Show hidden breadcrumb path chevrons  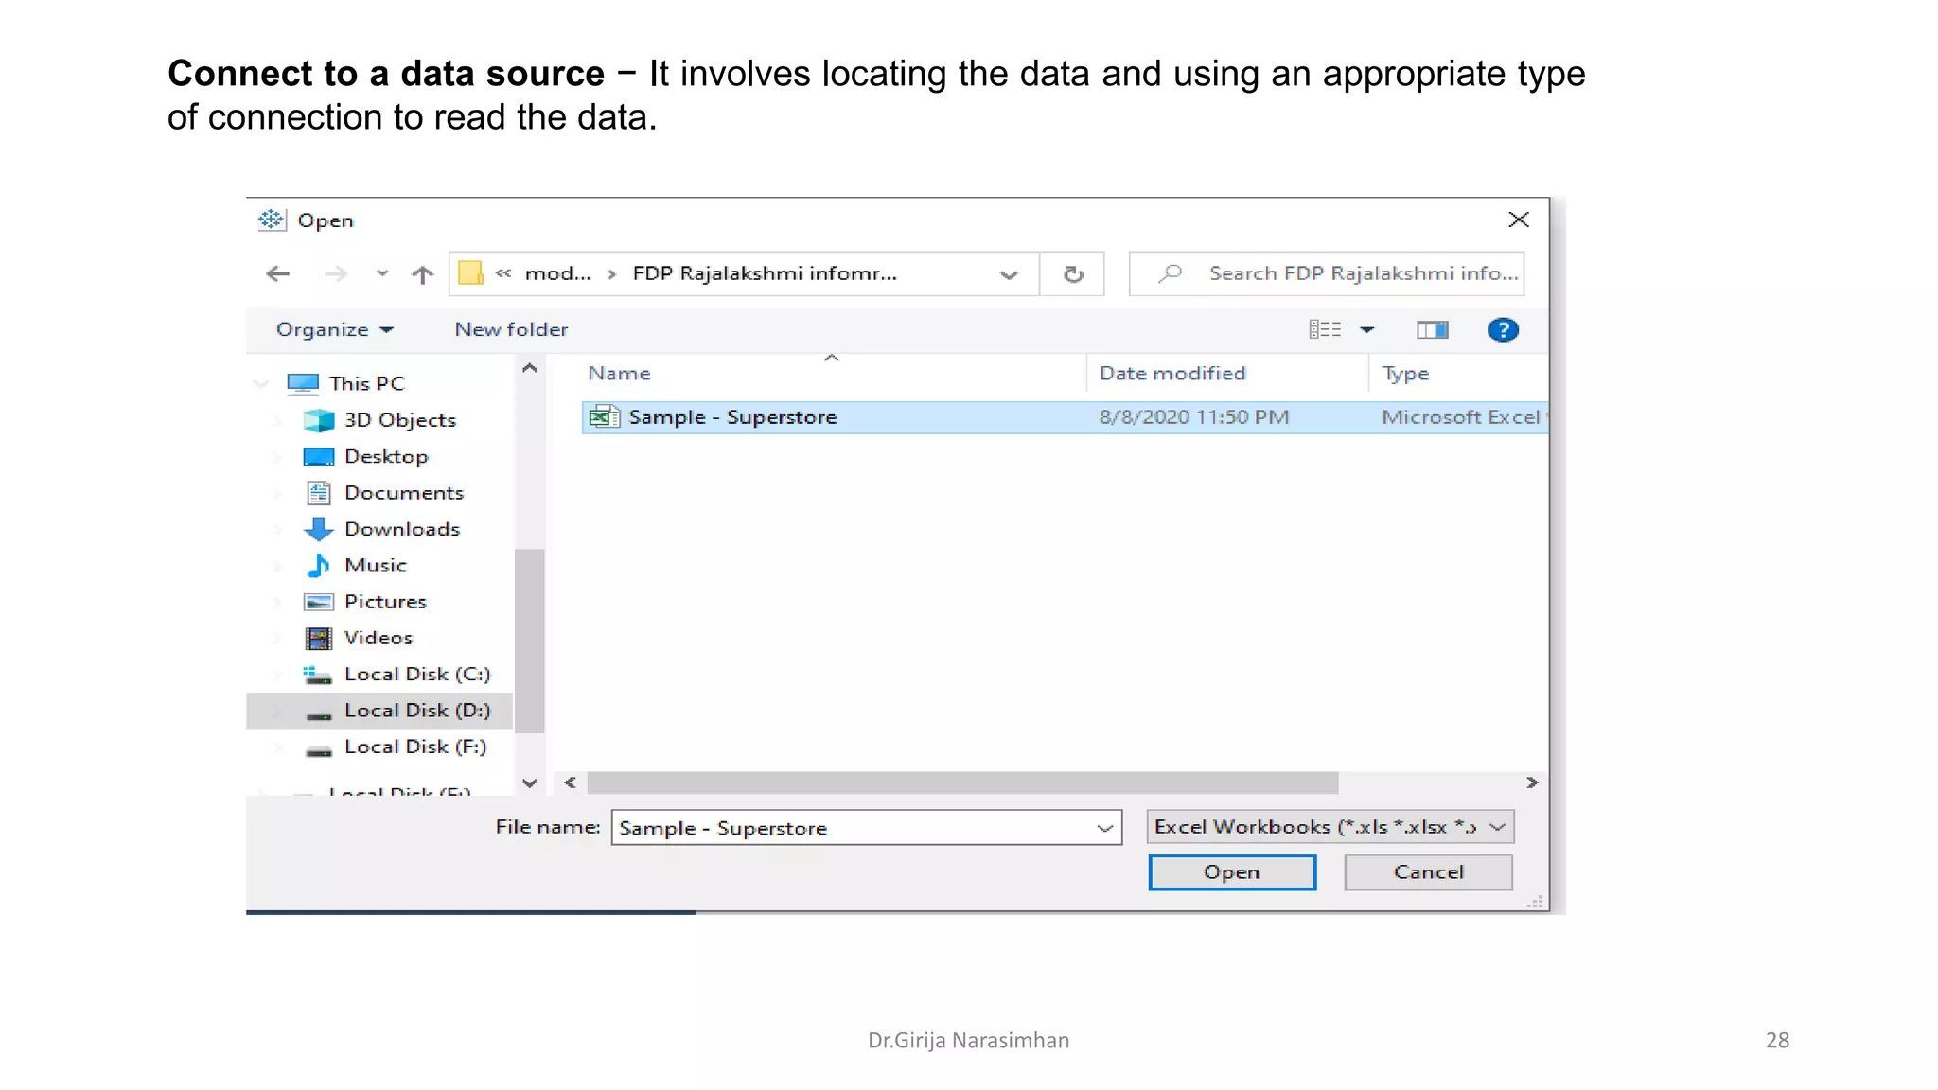pos(503,273)
